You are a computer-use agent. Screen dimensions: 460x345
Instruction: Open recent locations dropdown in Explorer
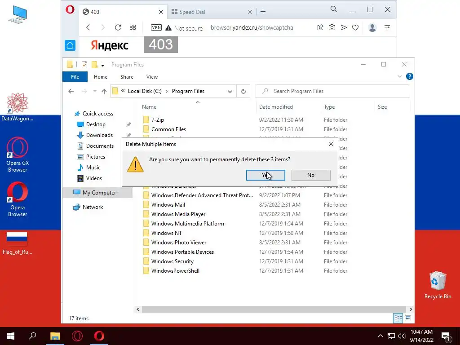[95, 91]
